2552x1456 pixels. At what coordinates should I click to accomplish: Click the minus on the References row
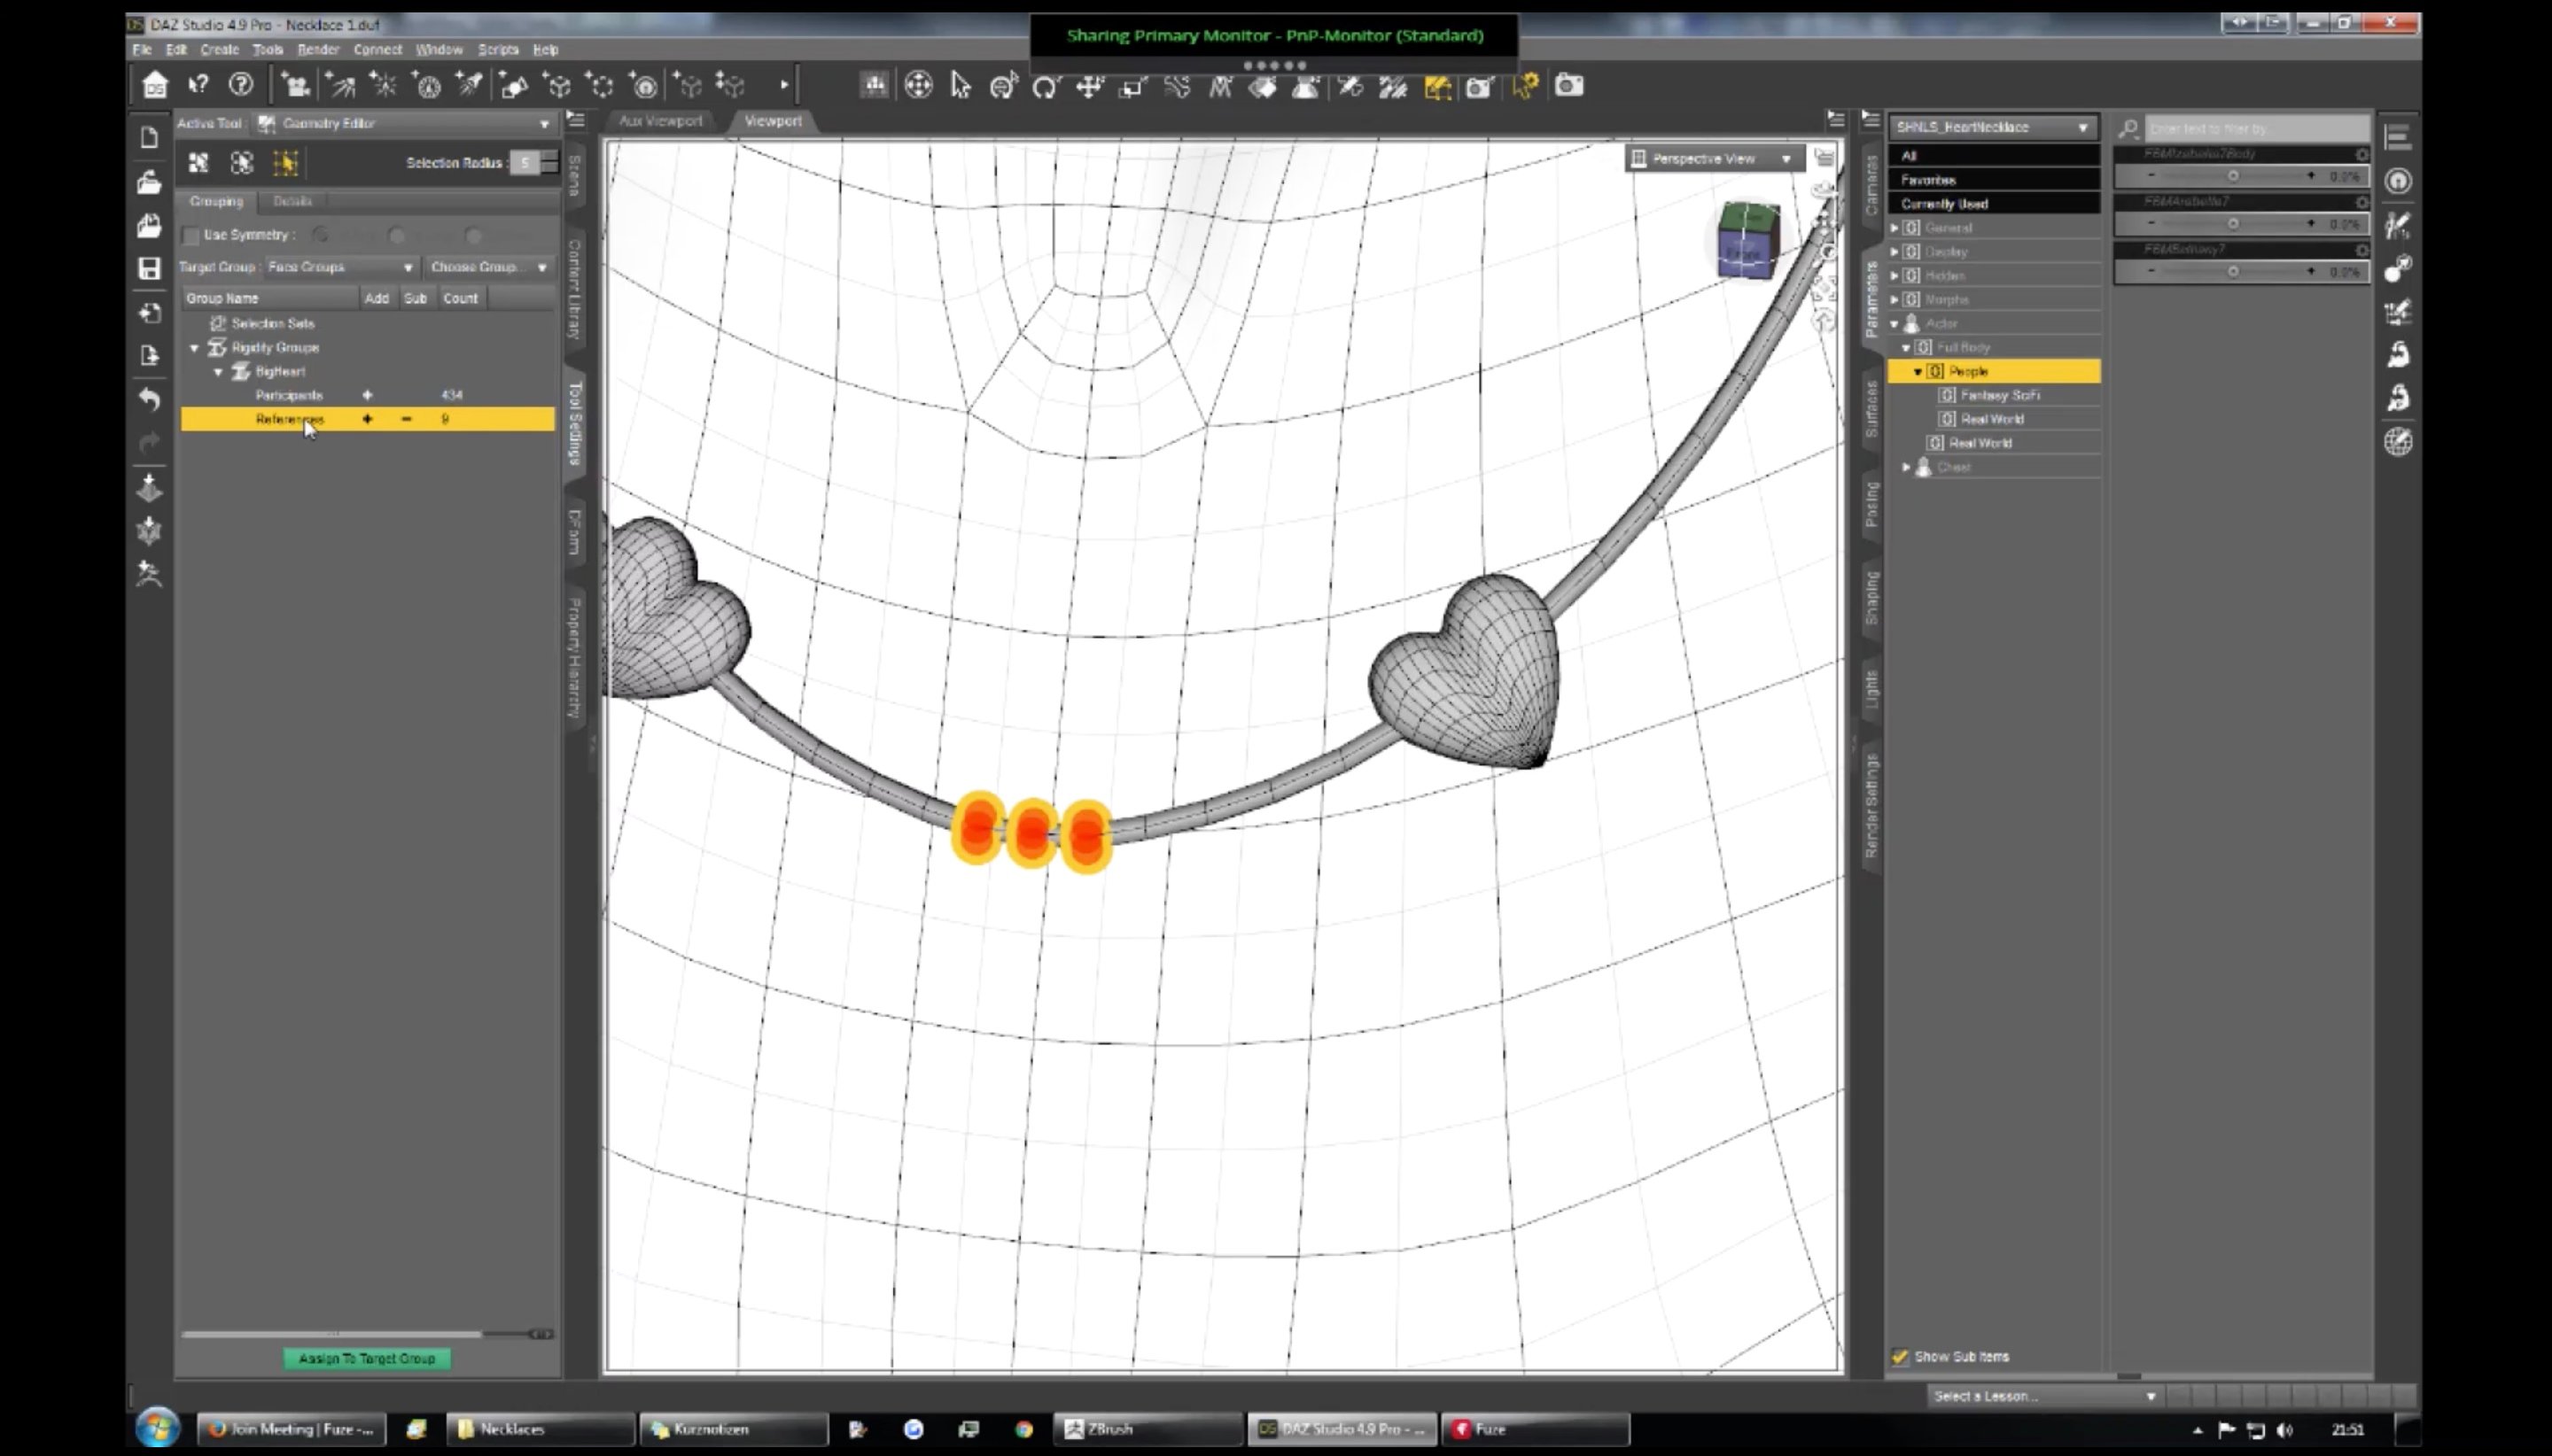click(x=406, y=419)
